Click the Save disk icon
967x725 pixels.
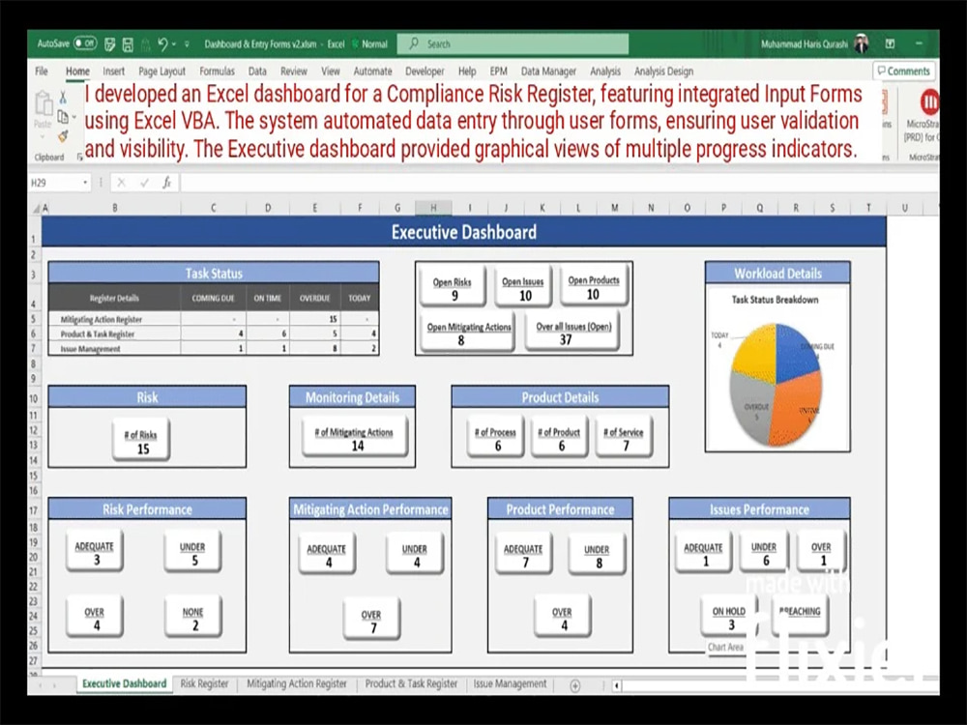[128, 44]
